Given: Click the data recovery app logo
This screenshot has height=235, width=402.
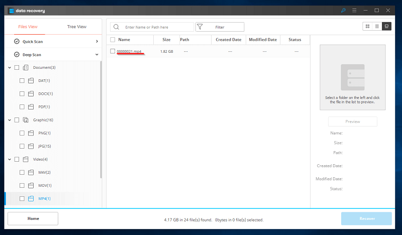Looking at the screenshot, I should click(x=11, y=11).
